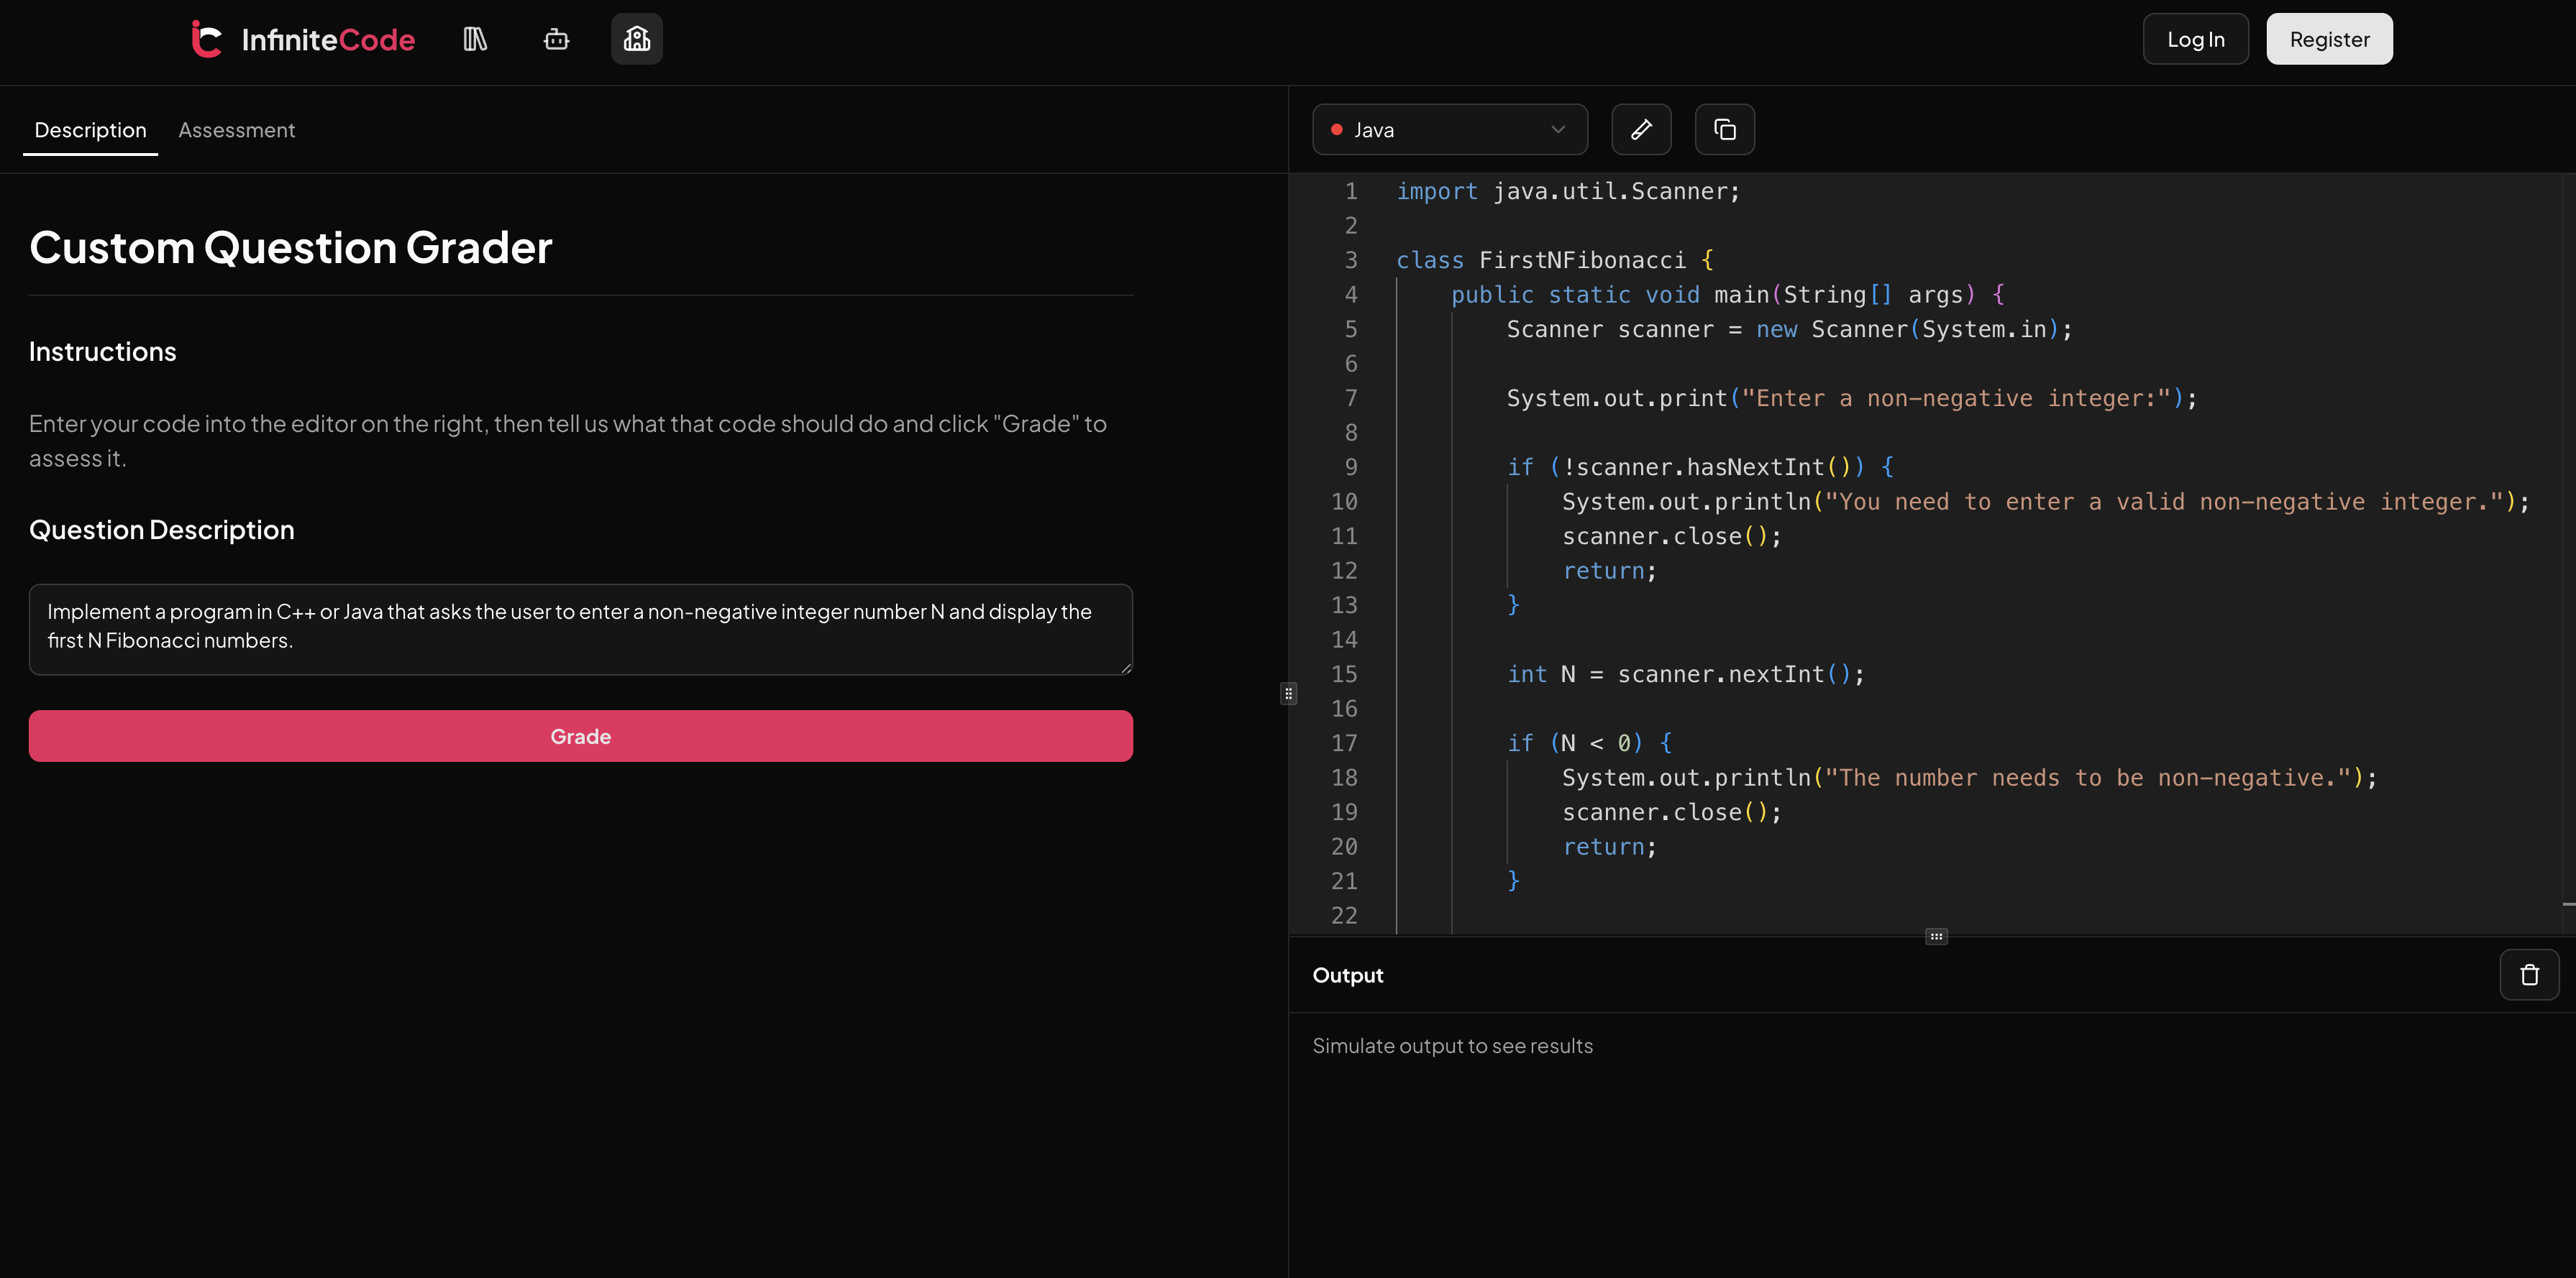Screen dimensions: 2576x1278
Task: Switch to the Assessment tab
Action: click(x=236, y=130)
